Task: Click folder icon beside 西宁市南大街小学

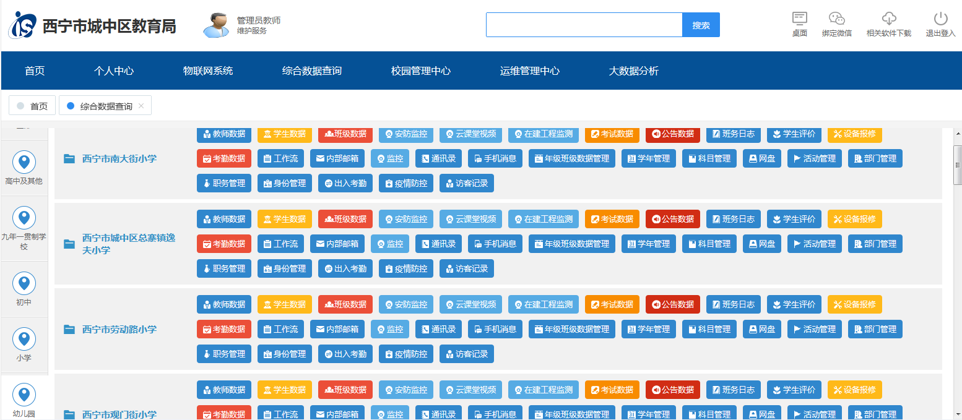Action: pyautogui.click(x=69, y=159)
